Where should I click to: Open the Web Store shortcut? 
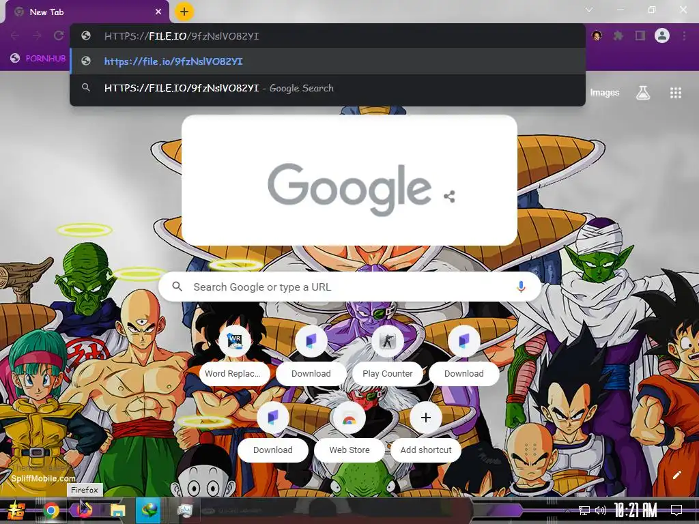349,432
